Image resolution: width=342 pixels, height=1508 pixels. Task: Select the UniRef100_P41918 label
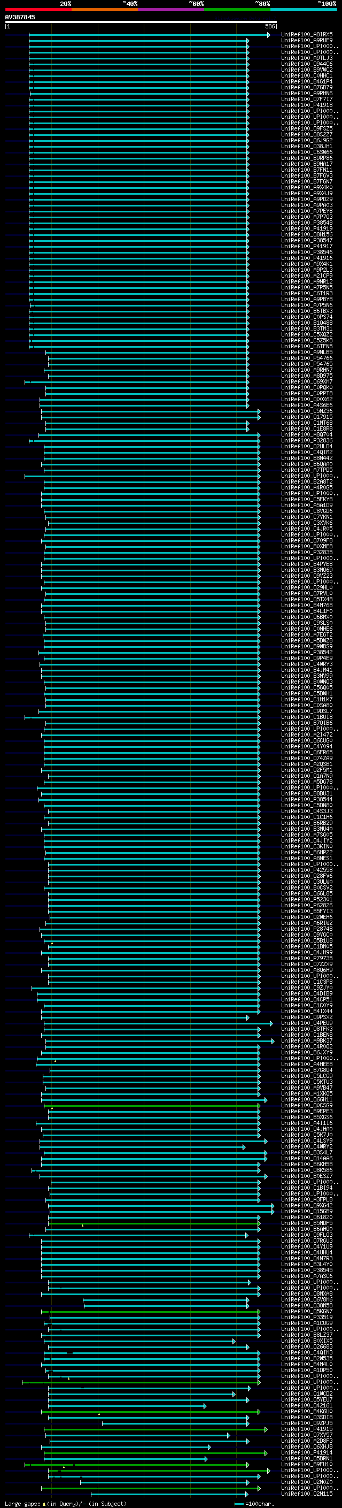(307, 105)
